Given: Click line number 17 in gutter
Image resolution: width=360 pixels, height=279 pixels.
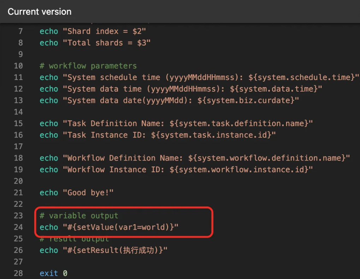Looking at the screenshot, I should (18, 147).
